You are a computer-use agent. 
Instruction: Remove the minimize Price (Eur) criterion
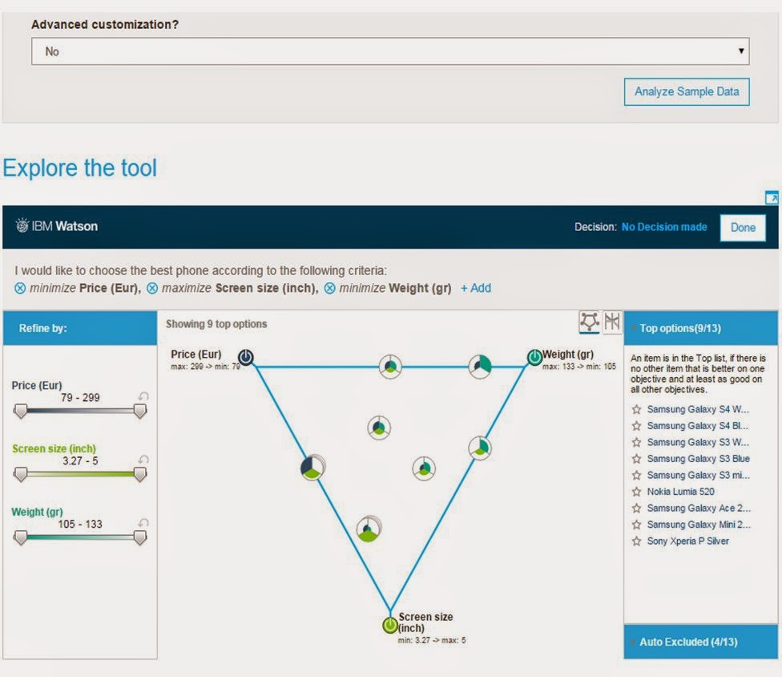pos(20,288)
